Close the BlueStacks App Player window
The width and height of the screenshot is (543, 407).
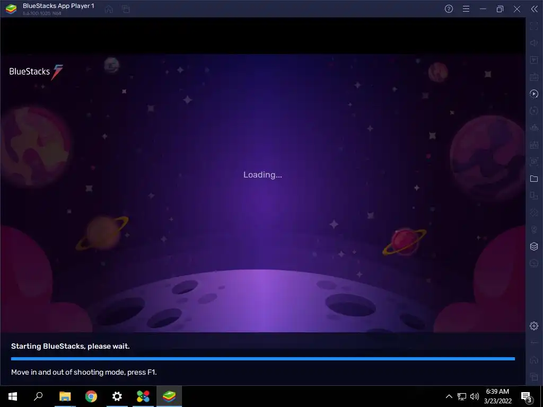[517, 9]
